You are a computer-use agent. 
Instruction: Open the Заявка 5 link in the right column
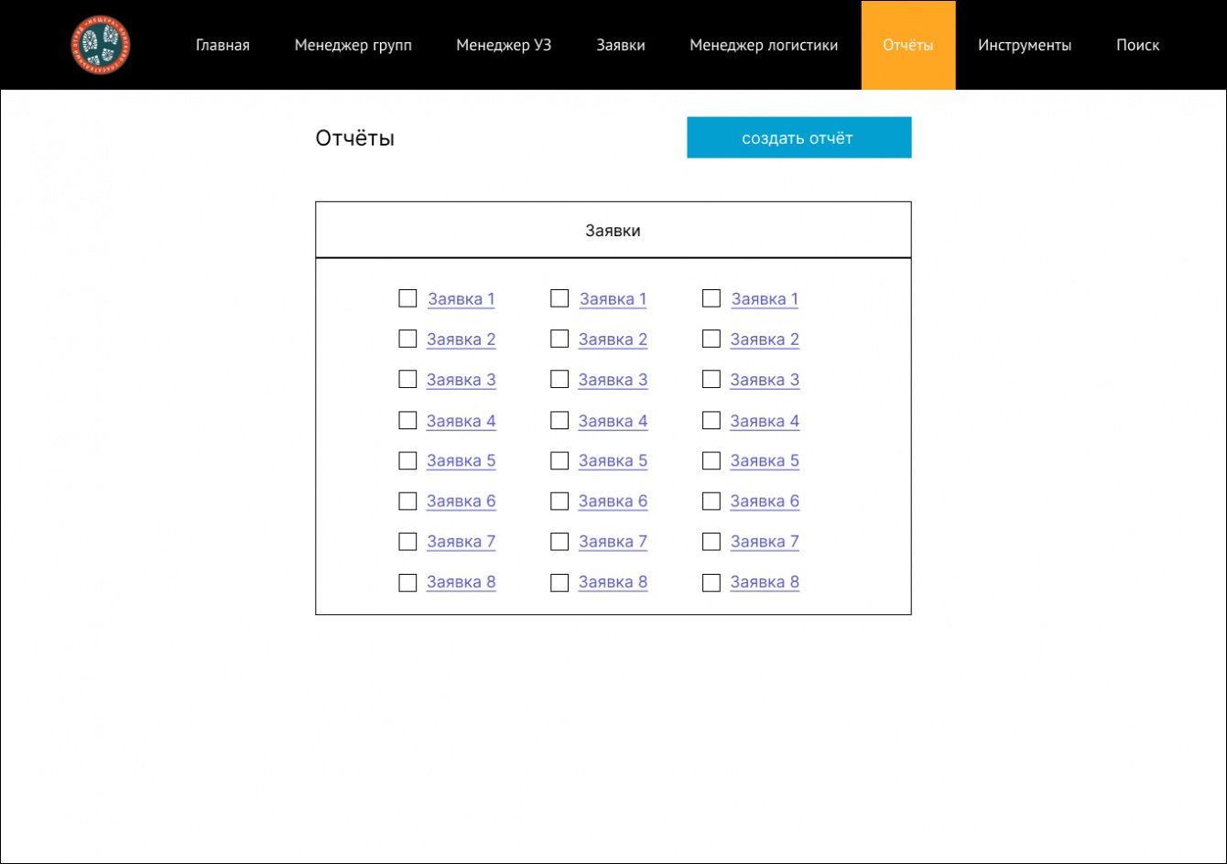coord(766,461)
